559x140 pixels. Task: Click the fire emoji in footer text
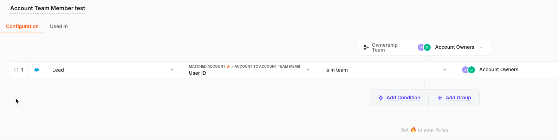[413, 129]
